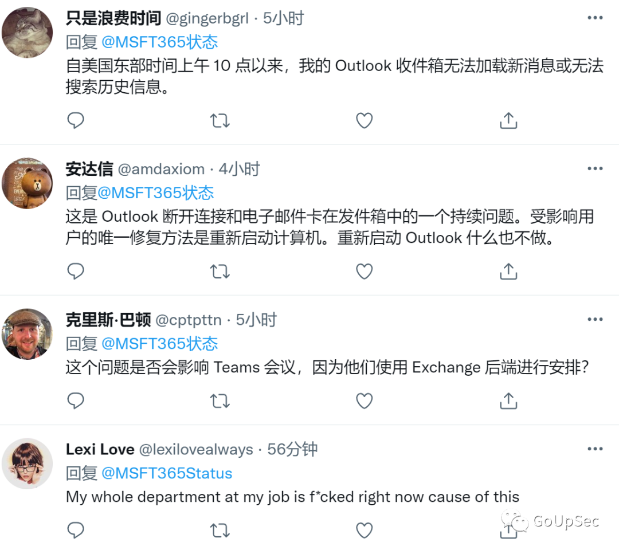The image size is (619, 550).
Task: Share 安达信's Outlook post
Action: [508, 271]
